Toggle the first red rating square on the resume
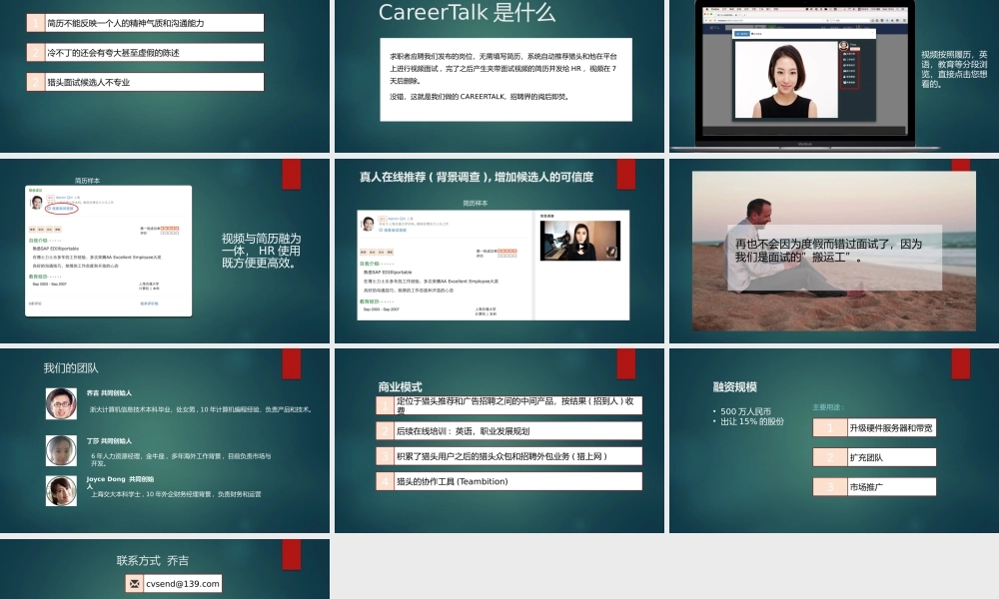Viewport: 999px width, 599px height. click(162, 228)
